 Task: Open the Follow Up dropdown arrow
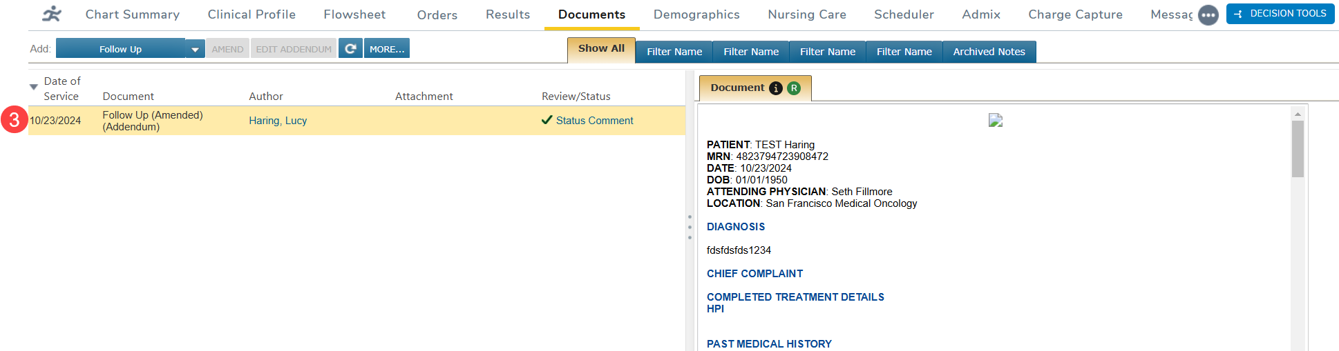(195, 50)
